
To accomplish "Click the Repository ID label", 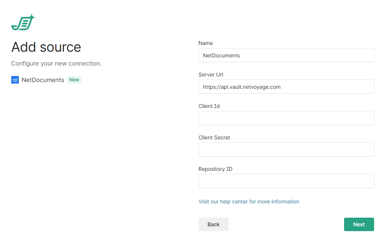I will point(215,169).
